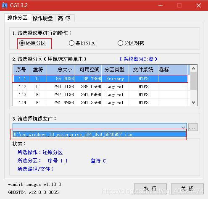Open the 高级 tab
Viewport: 208px width, 199px height.
(64, 18)
